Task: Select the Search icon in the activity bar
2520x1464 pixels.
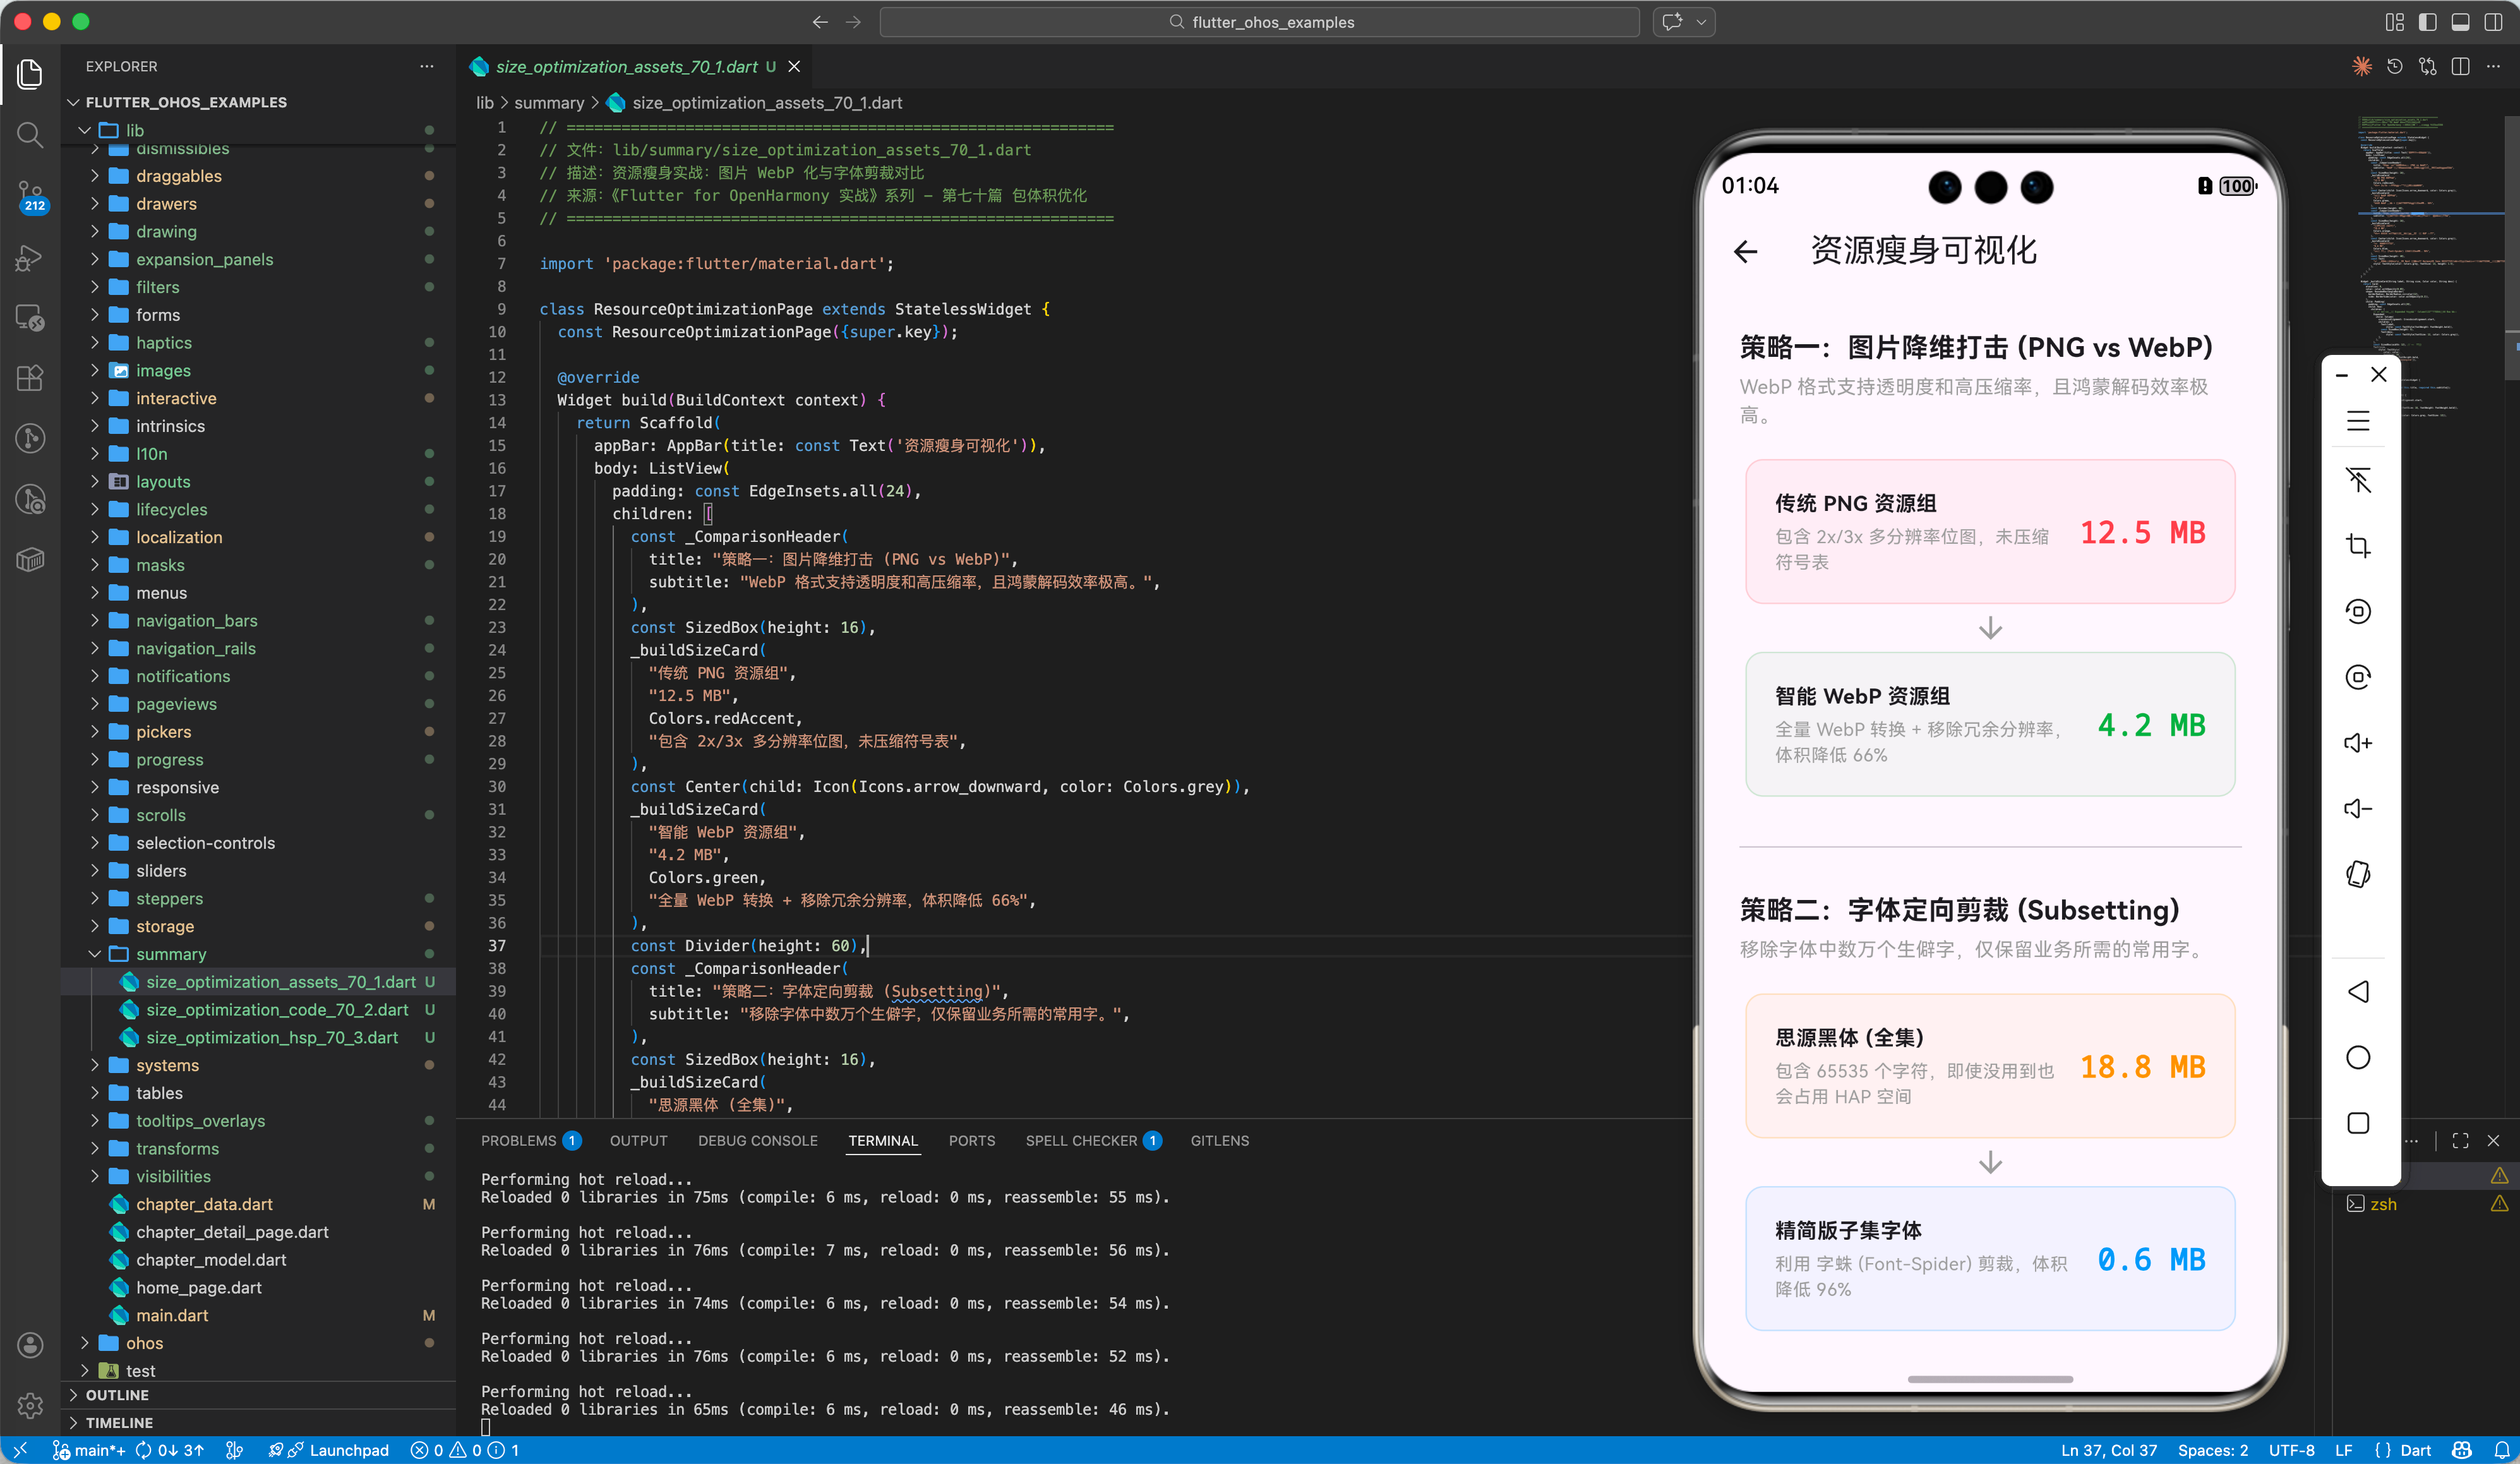Action: (x=30, y=134)
